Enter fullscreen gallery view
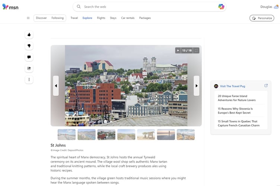 click(196, 50)
